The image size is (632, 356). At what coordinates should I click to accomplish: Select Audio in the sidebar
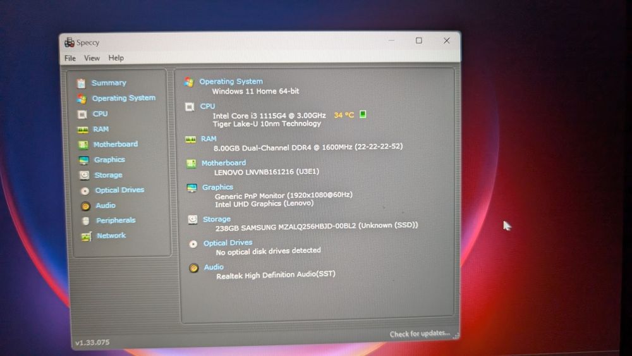tap(106, 206)
